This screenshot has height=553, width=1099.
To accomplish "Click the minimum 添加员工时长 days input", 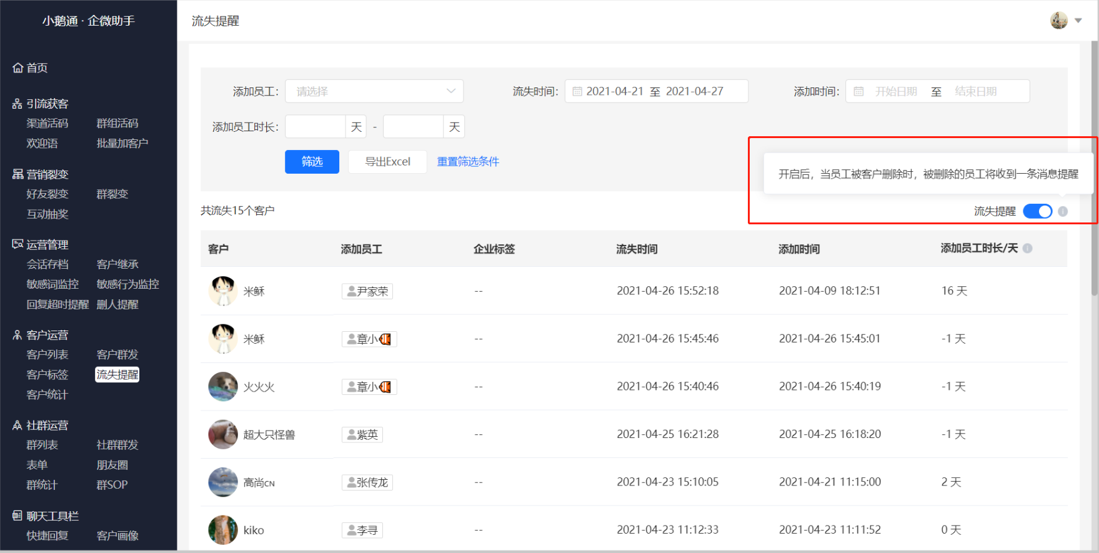I will point(316,127).
